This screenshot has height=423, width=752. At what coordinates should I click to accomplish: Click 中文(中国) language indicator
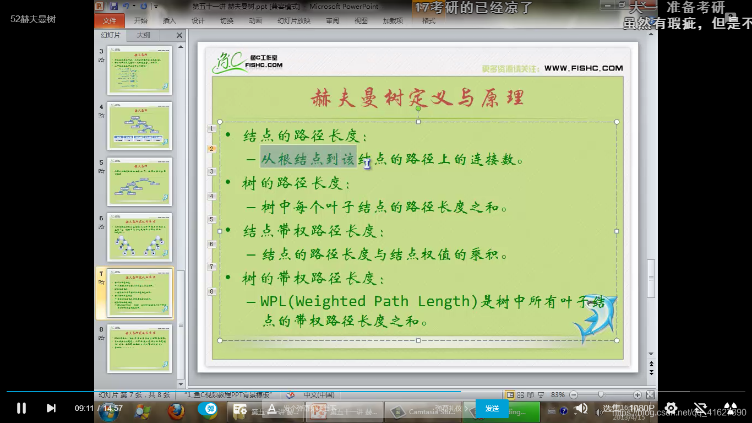click(319, 395)
